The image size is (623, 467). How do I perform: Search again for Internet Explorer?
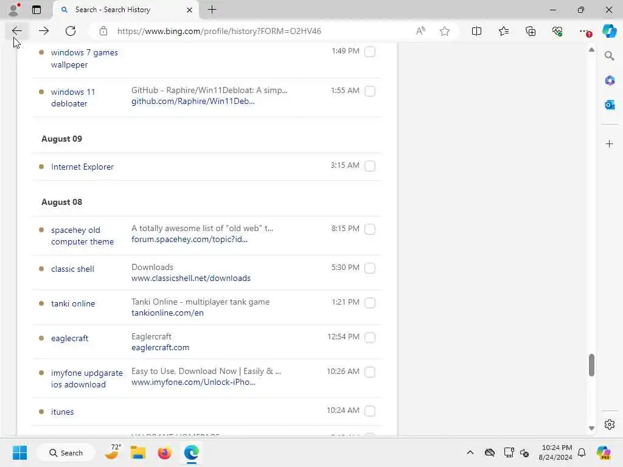[82, 167]
